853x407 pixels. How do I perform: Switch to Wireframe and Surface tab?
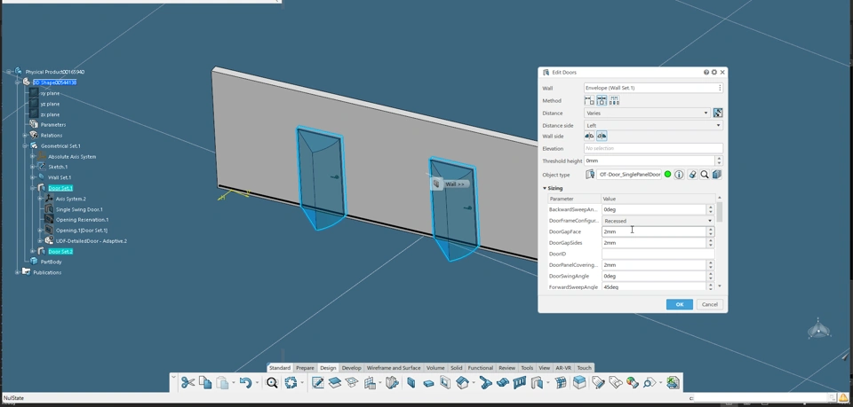(x=394, y=368)
